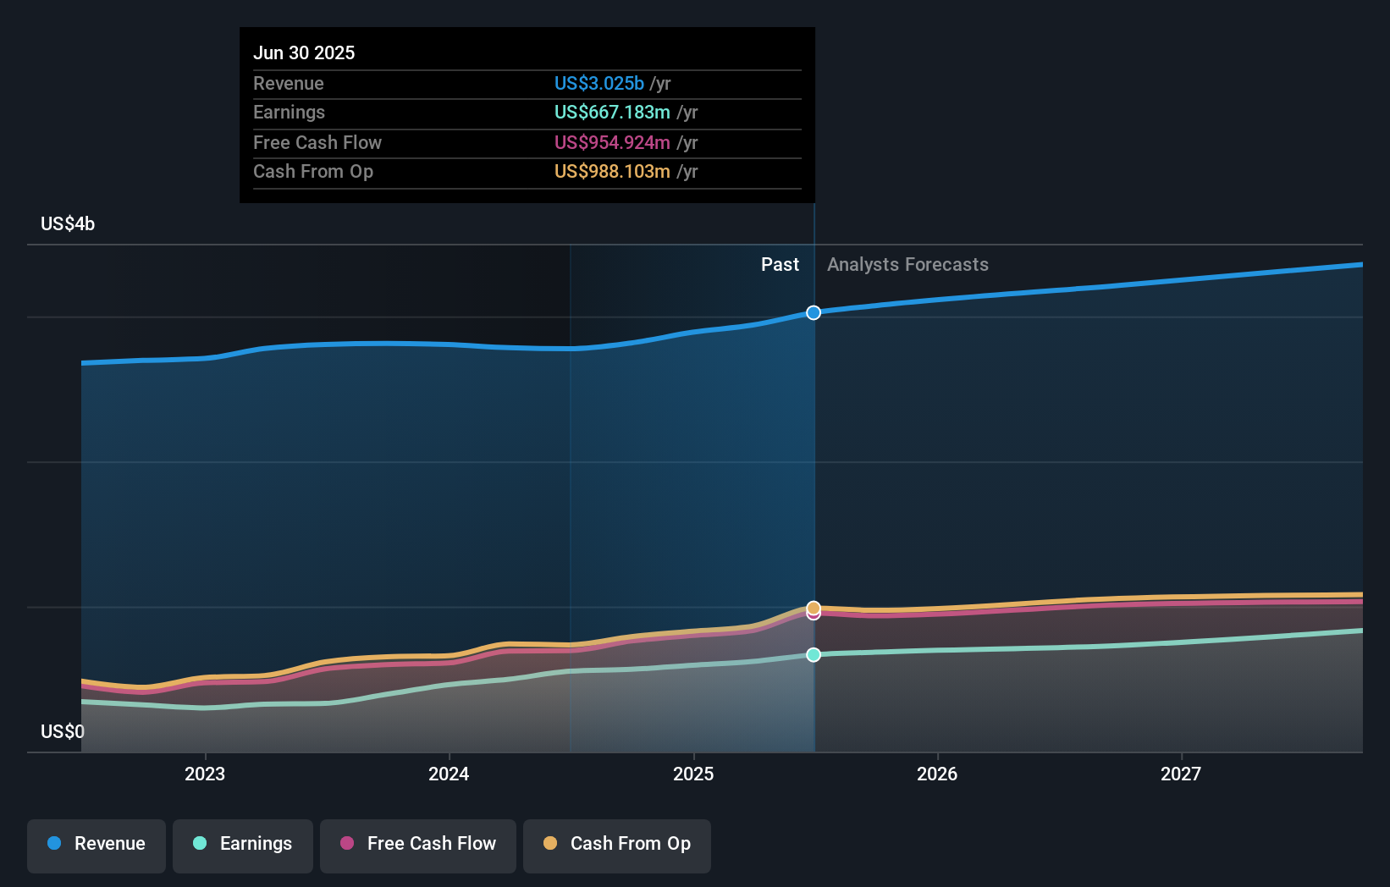This screenshot has height=887, width=1390.
Task: Click the Past label
Action: click(x=780, y=265)
